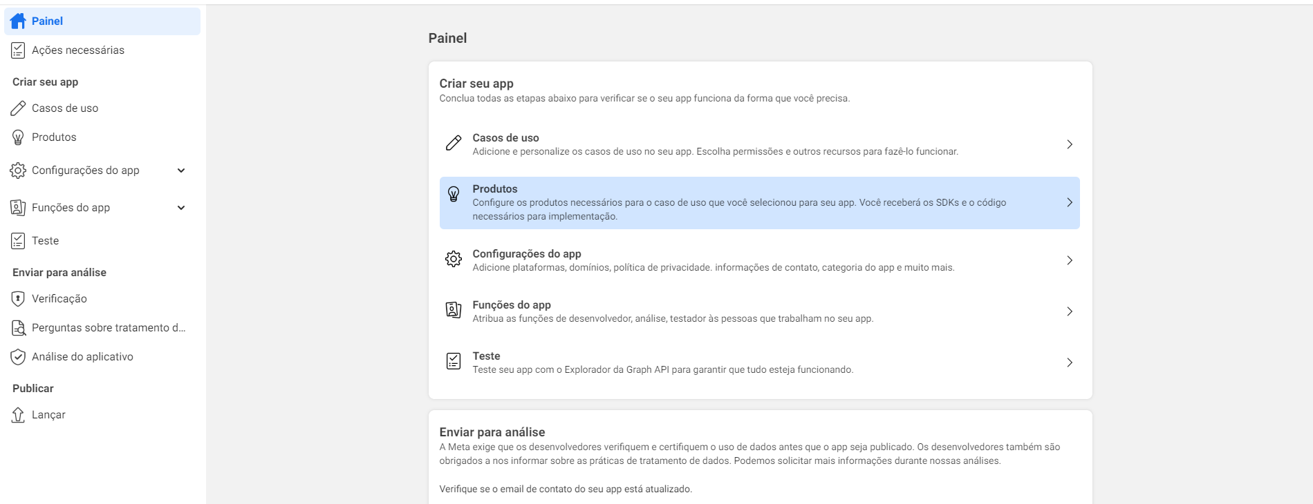Click the Lançar rocket launch icon
The height and width of the screenshot is (504, 1313).
click(17, 414)
